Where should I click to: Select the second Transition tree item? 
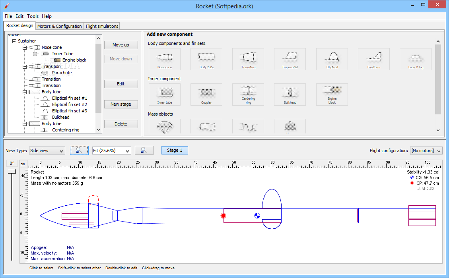51,79
